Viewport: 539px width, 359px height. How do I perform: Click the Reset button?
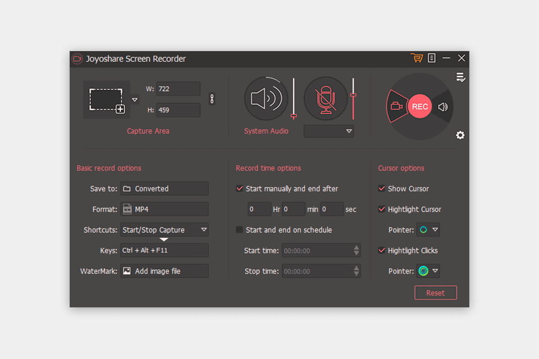coord(436,292)
